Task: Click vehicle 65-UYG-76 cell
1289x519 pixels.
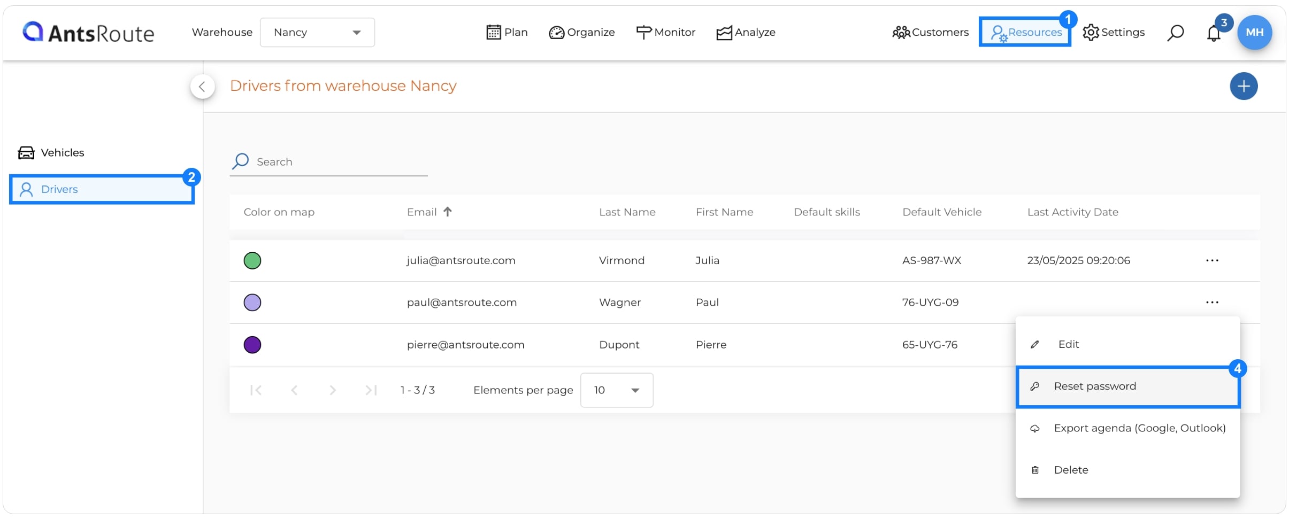Action: (930, 345)
